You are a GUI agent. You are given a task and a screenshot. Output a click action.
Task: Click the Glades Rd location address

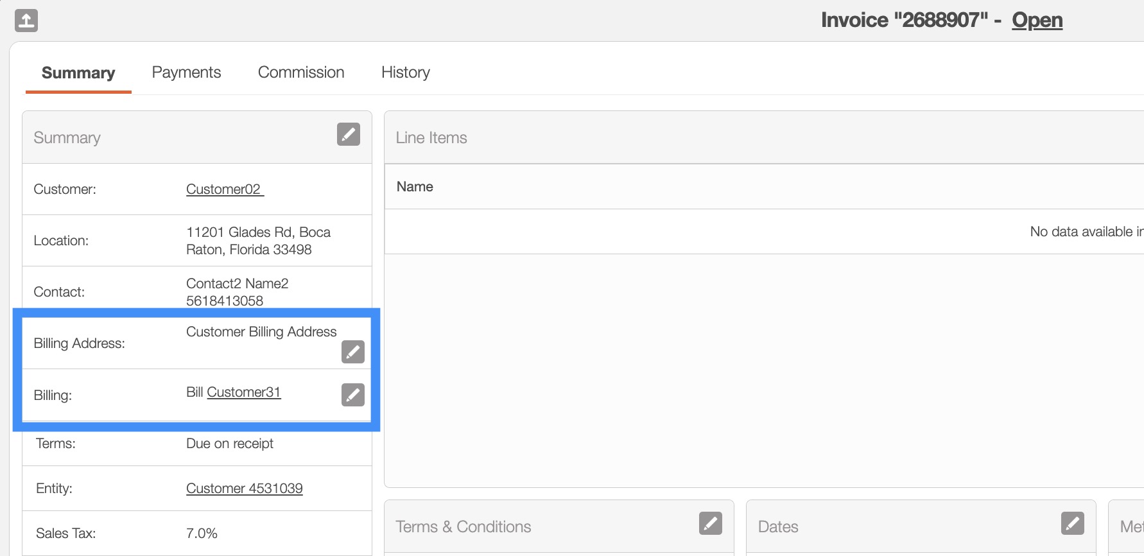(x=258, y=241)
